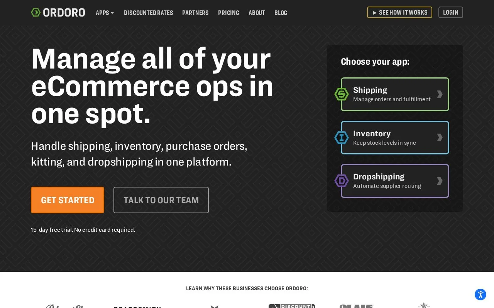The height and width of the screenshot is (308, 494).
Task: Open the Pricing page
Action: tap(228, 13)
